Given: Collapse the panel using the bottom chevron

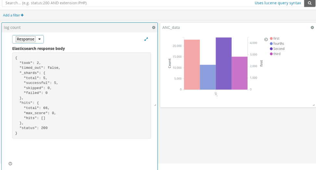Looking at the screenshot, I should 10,164.
